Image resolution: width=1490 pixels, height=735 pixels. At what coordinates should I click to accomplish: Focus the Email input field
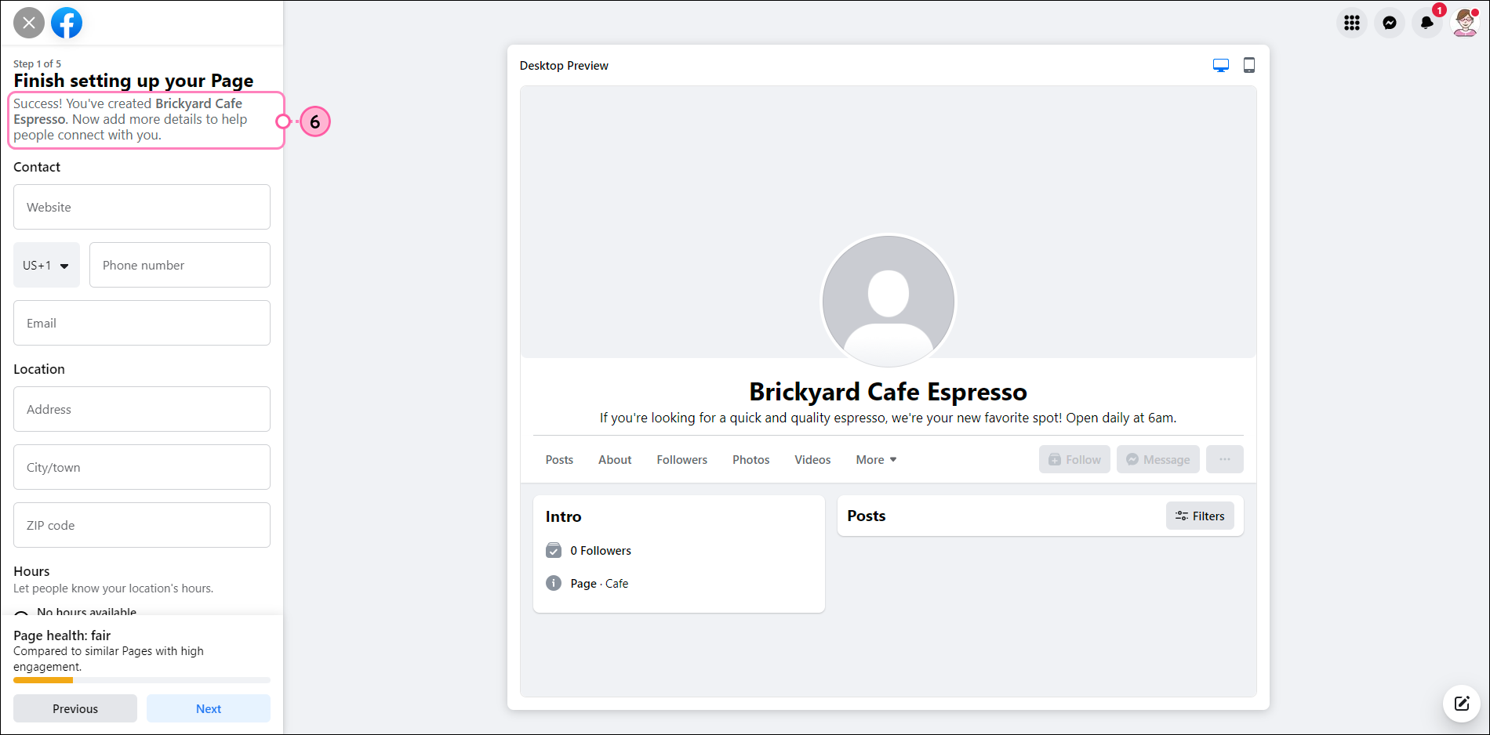point(142,323)
